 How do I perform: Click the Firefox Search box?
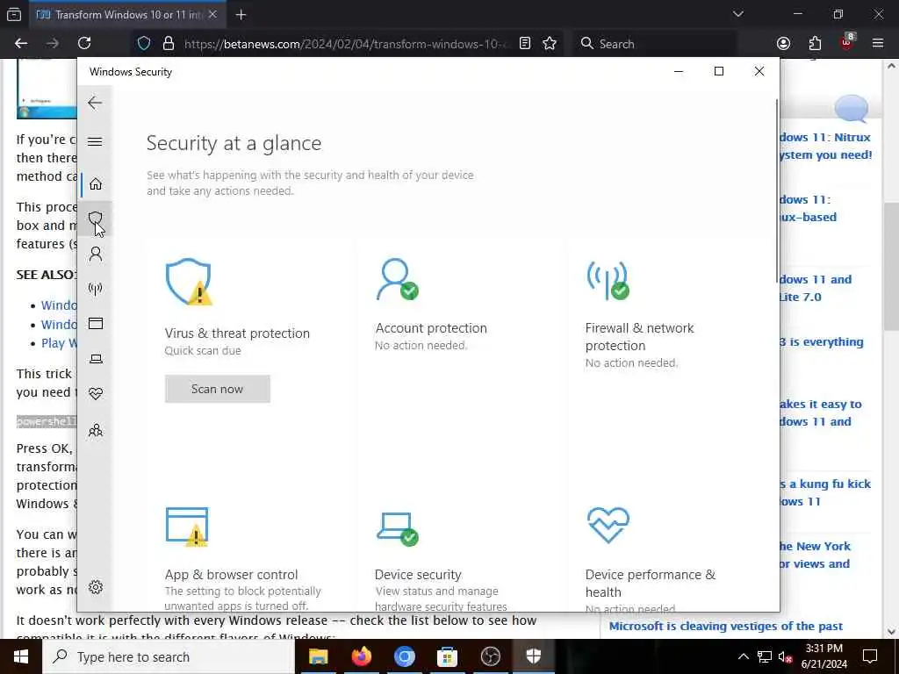coord(653,44)
